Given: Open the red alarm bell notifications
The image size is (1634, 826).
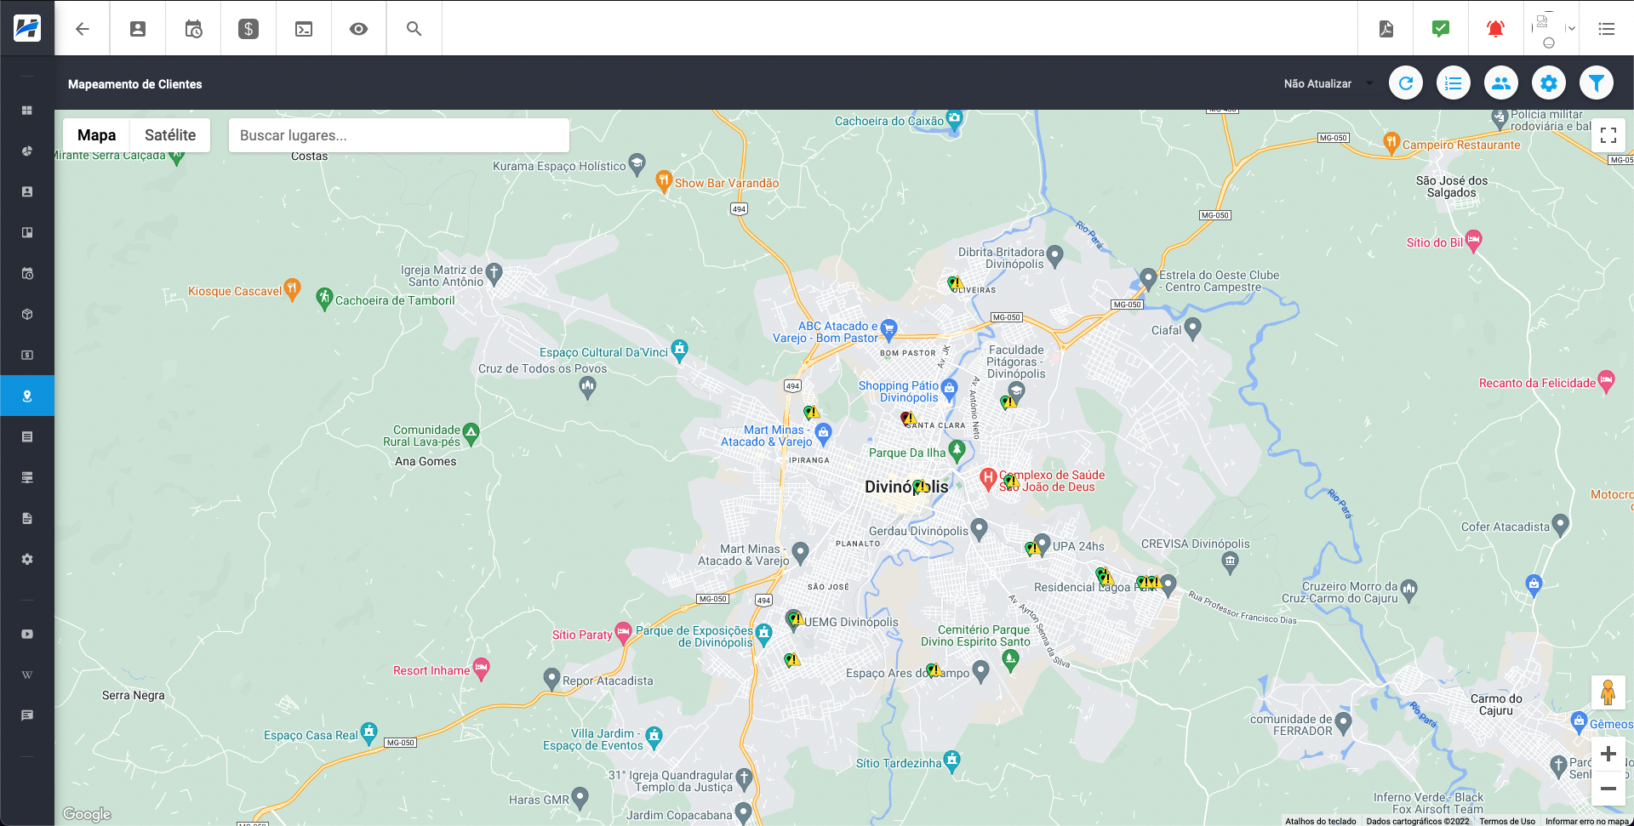Looking at the screenshot, I should 1495,29.
